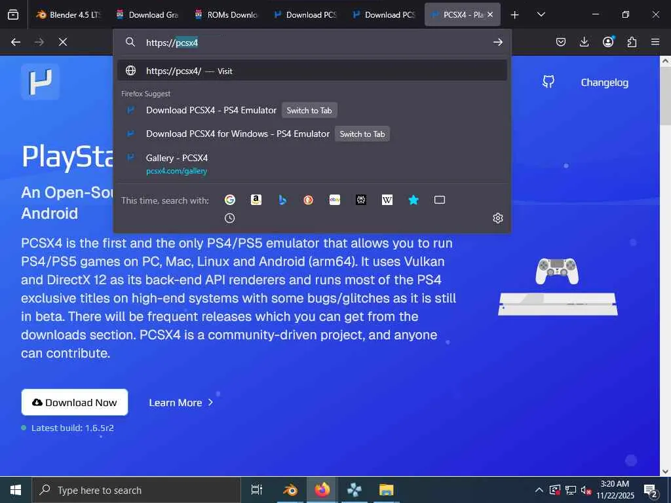
Task: Click the Windows taskbar search box
Action: [x=136, y=490]
